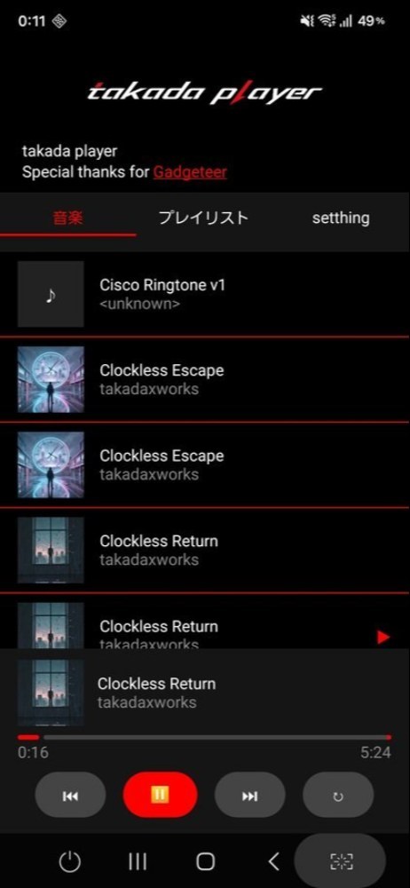This screenshot has width=410, height=888.
Task: Skip to the previous track
Action: pyautogui.click(x=70, y=795)
